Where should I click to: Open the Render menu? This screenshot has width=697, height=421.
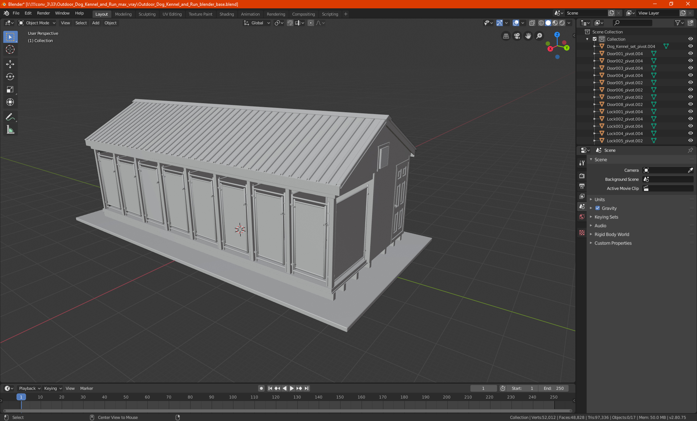[43, 13]
